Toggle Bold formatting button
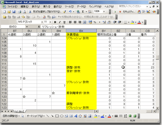162x125 pixels. tap(55, 22)
